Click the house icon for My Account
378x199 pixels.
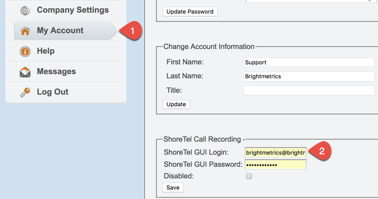point(25,31)
